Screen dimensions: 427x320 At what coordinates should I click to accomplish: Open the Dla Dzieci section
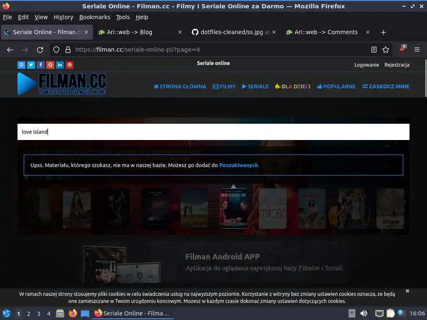pyautogui.click(x=293, y=87)
